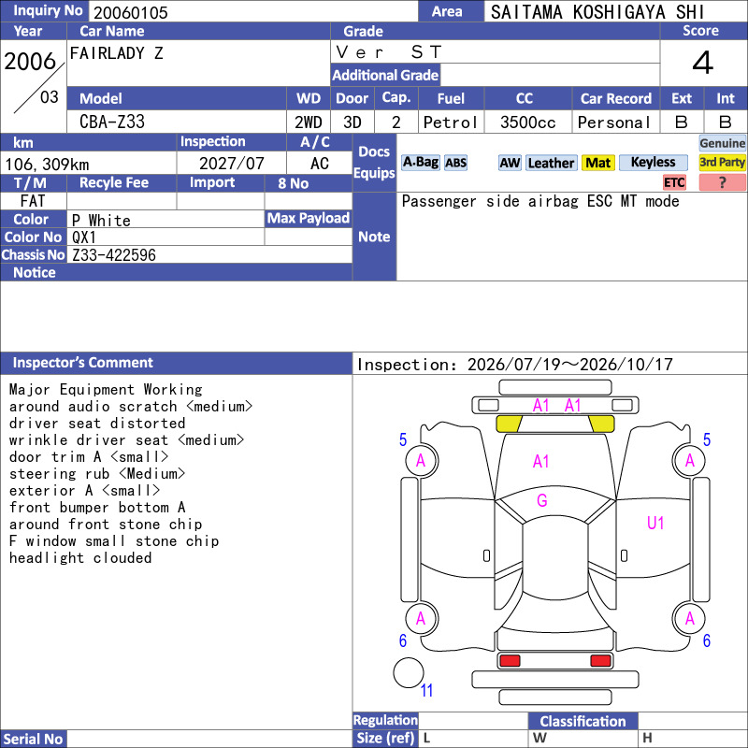Click the pink question mark badge
This screenshot has width=748, height=748.
(722, 182)
